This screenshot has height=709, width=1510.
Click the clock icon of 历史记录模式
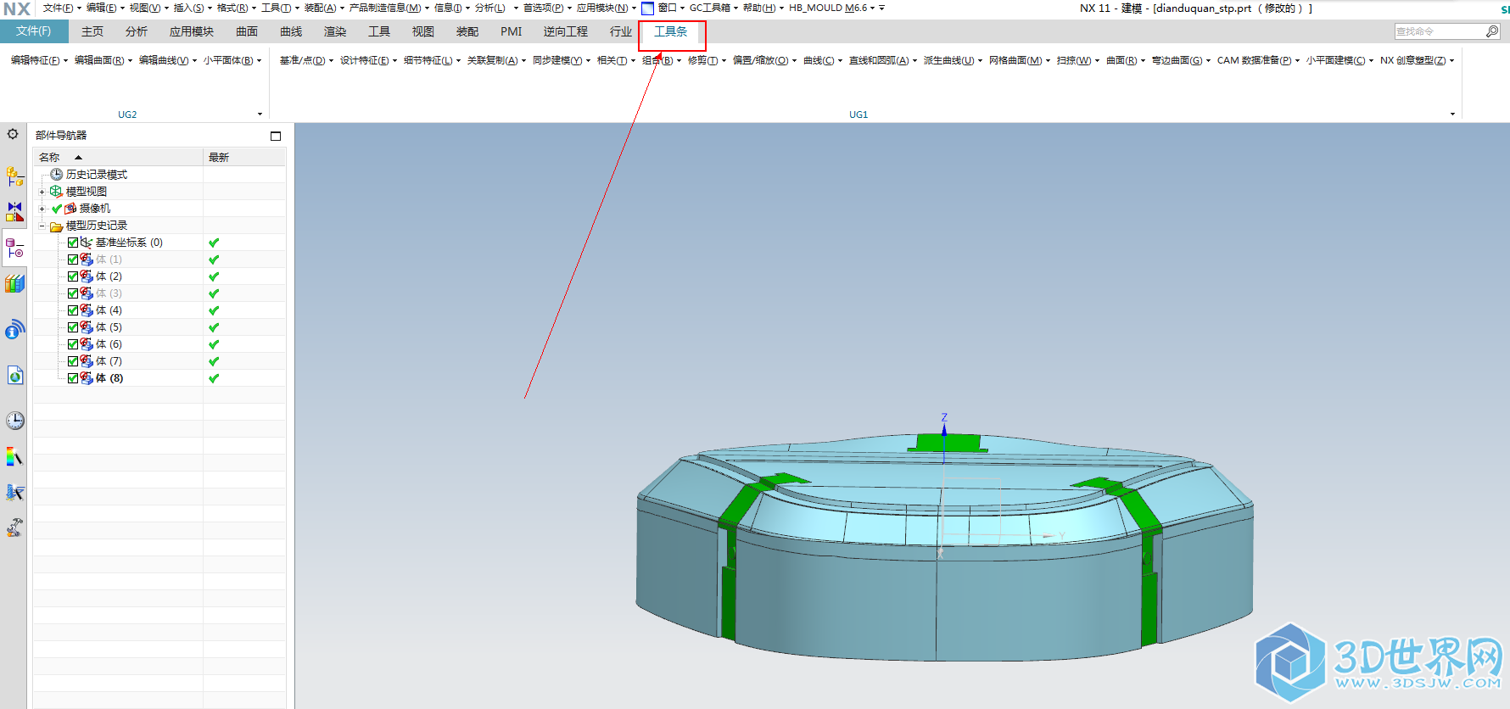pos(57,174)
